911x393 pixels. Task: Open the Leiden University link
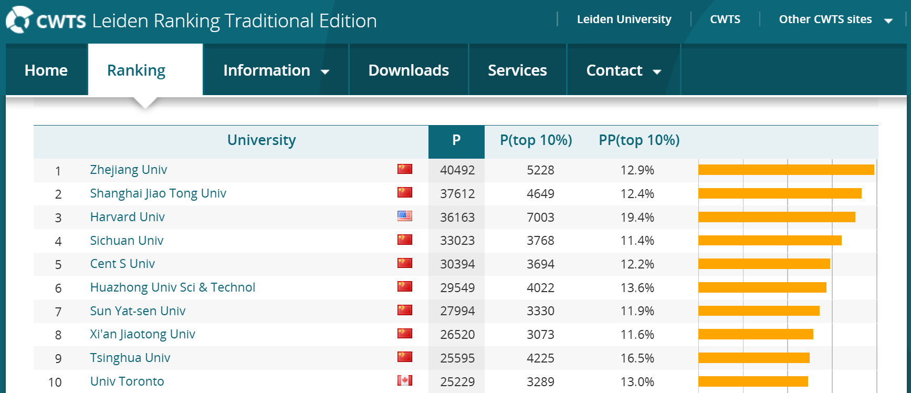tap(624, 19)
